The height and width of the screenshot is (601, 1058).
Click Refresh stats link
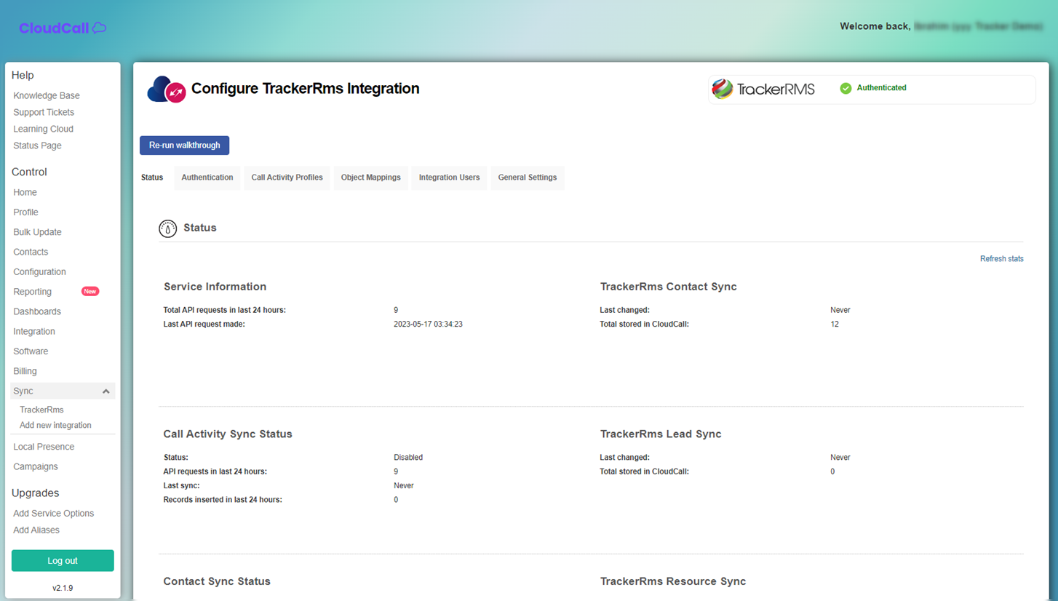tap(1001, 259)
